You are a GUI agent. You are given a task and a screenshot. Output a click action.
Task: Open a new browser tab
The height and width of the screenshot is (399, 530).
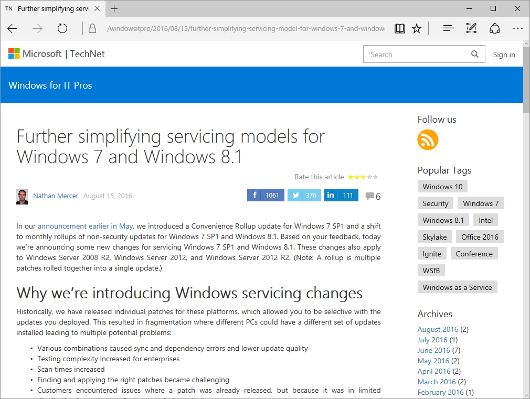(114, 8)
